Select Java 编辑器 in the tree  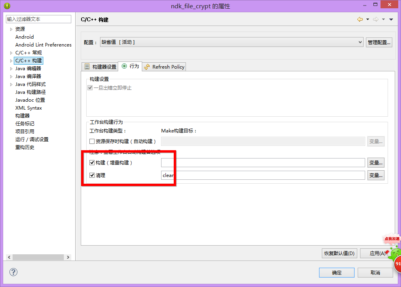(28, 69)
